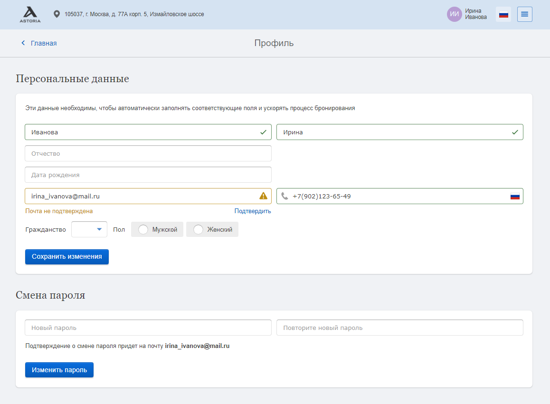
Task: Click the Astoria logo
Action: coord(30,14)
